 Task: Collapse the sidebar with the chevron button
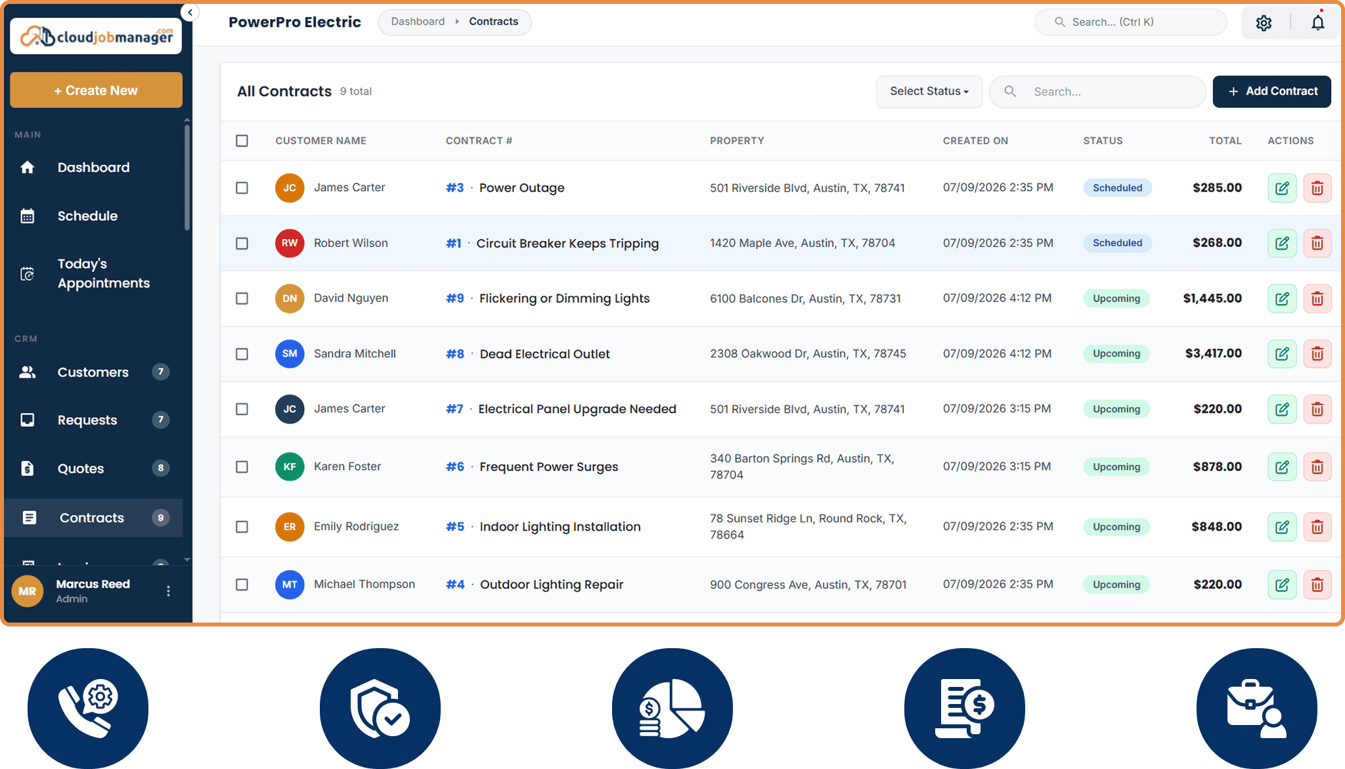click(x=190, y=12)
